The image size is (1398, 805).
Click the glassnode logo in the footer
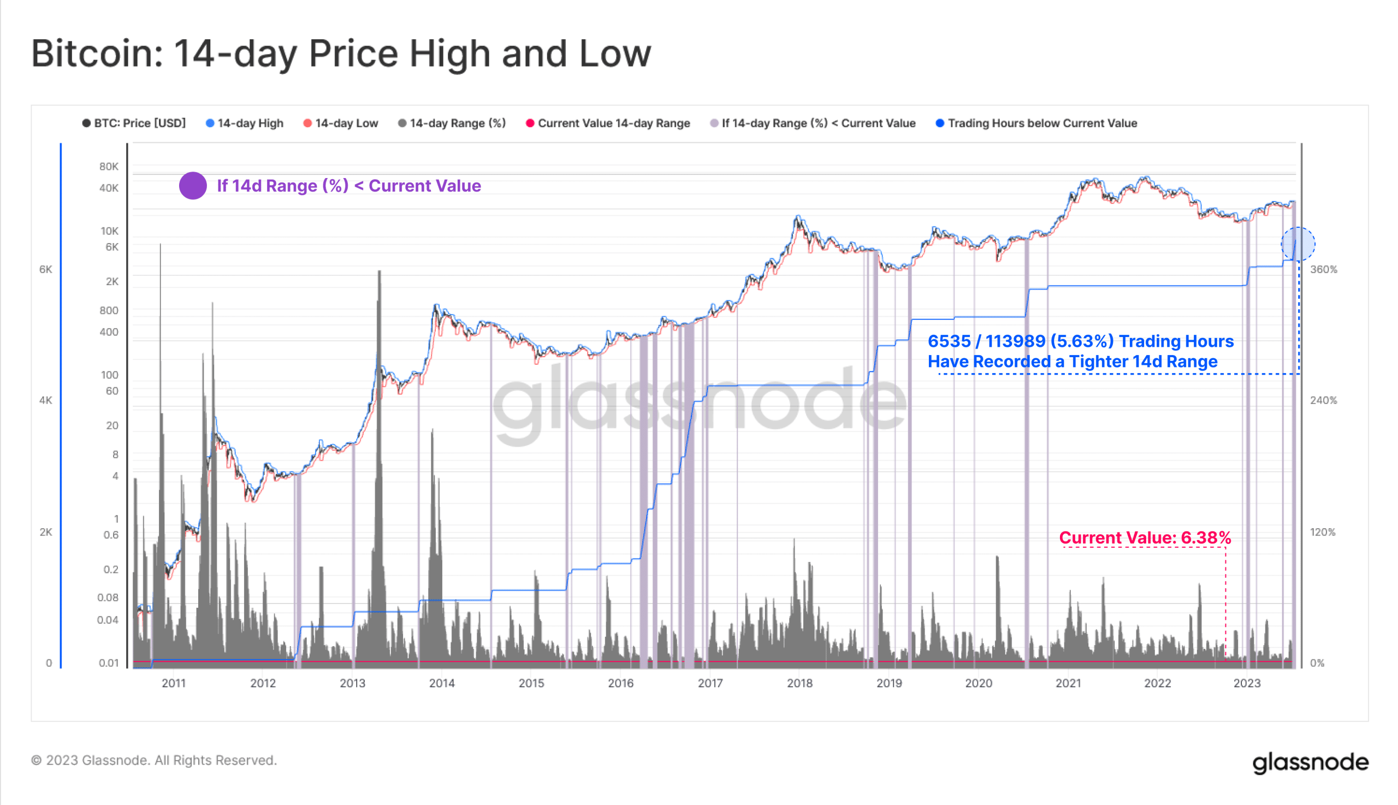1310,762
